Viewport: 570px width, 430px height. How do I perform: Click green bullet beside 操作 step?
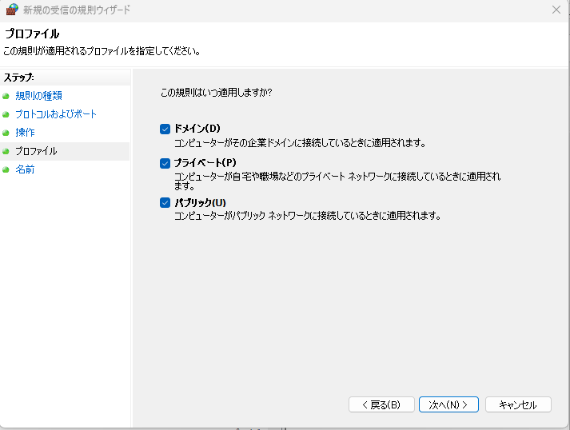click(x=6, y=133)
